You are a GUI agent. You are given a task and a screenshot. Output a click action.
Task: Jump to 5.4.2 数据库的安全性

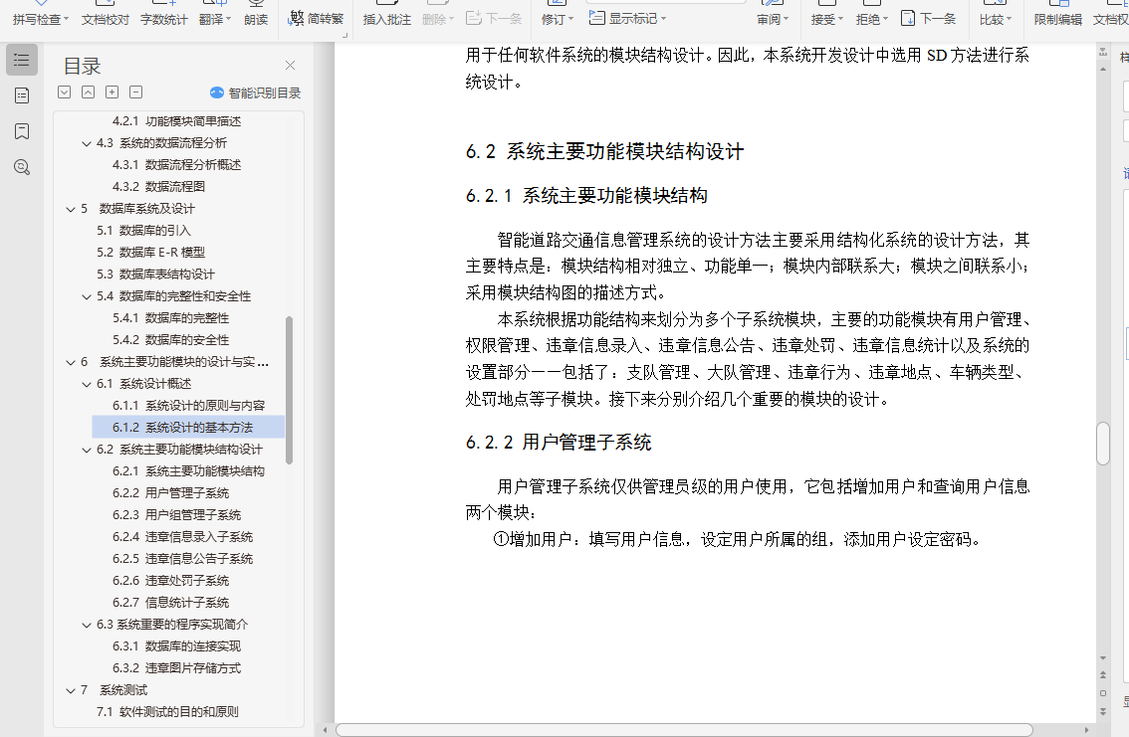(x=170, y=340)
